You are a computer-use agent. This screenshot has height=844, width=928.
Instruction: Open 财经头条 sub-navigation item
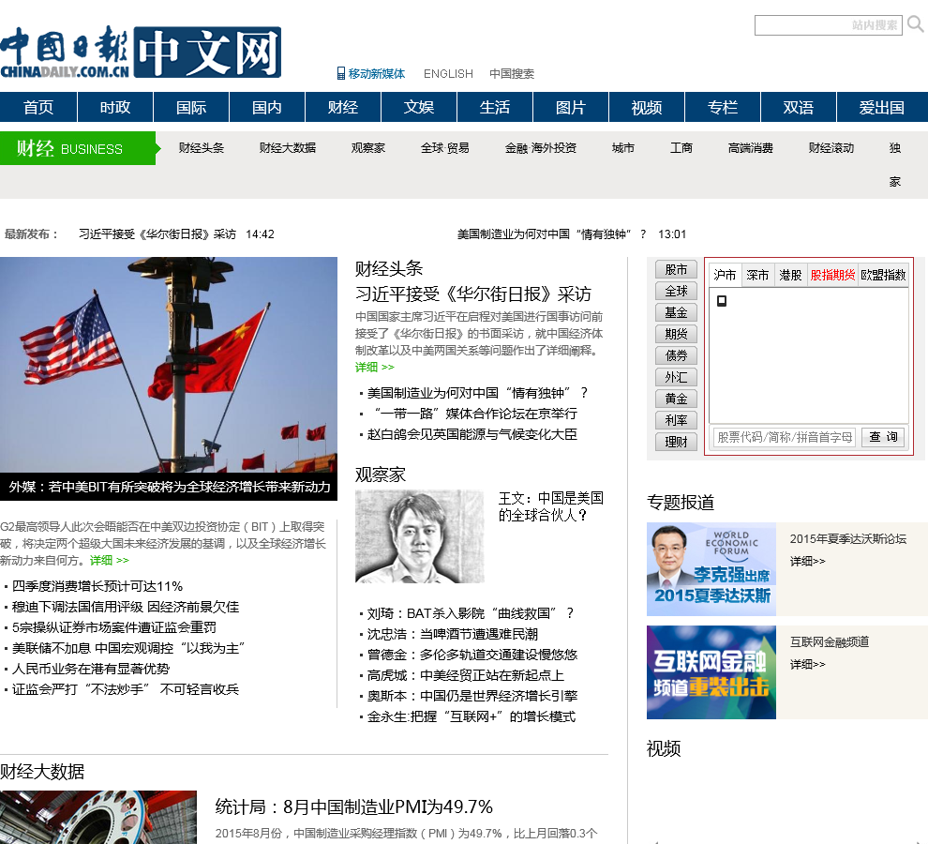202,147
